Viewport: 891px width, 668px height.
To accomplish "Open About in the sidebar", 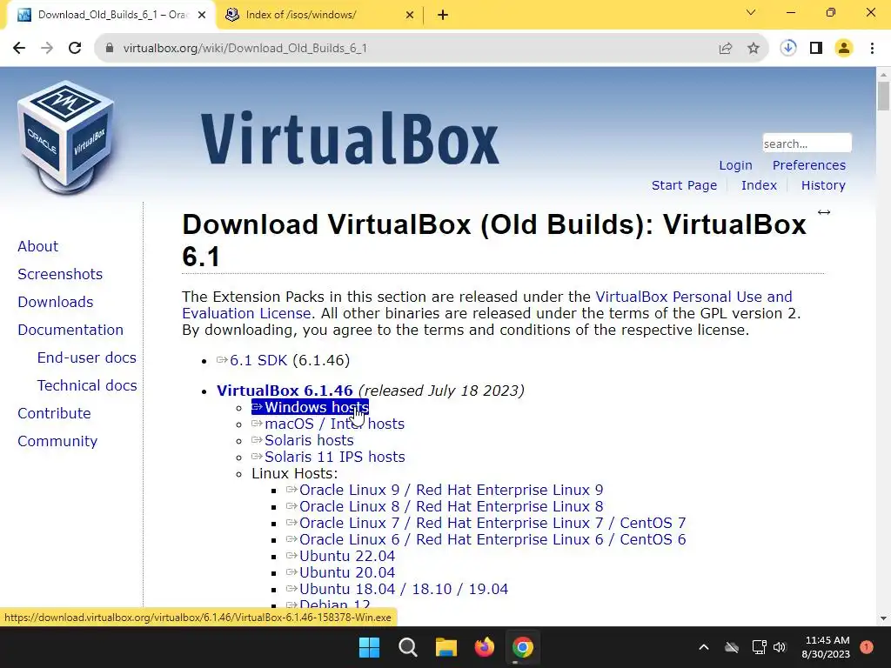I will [37, 246].
